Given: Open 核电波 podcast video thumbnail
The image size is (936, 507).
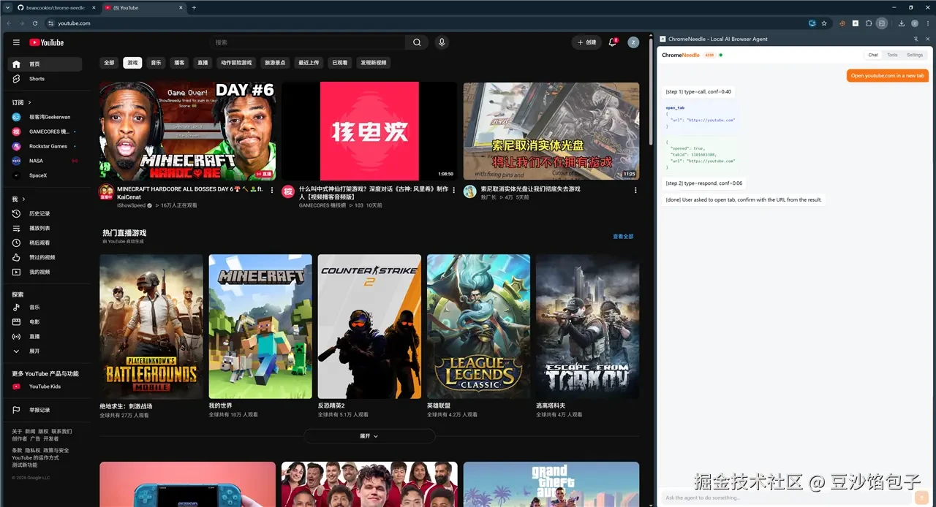Looking at the screenshot, I should pos(369,131).
